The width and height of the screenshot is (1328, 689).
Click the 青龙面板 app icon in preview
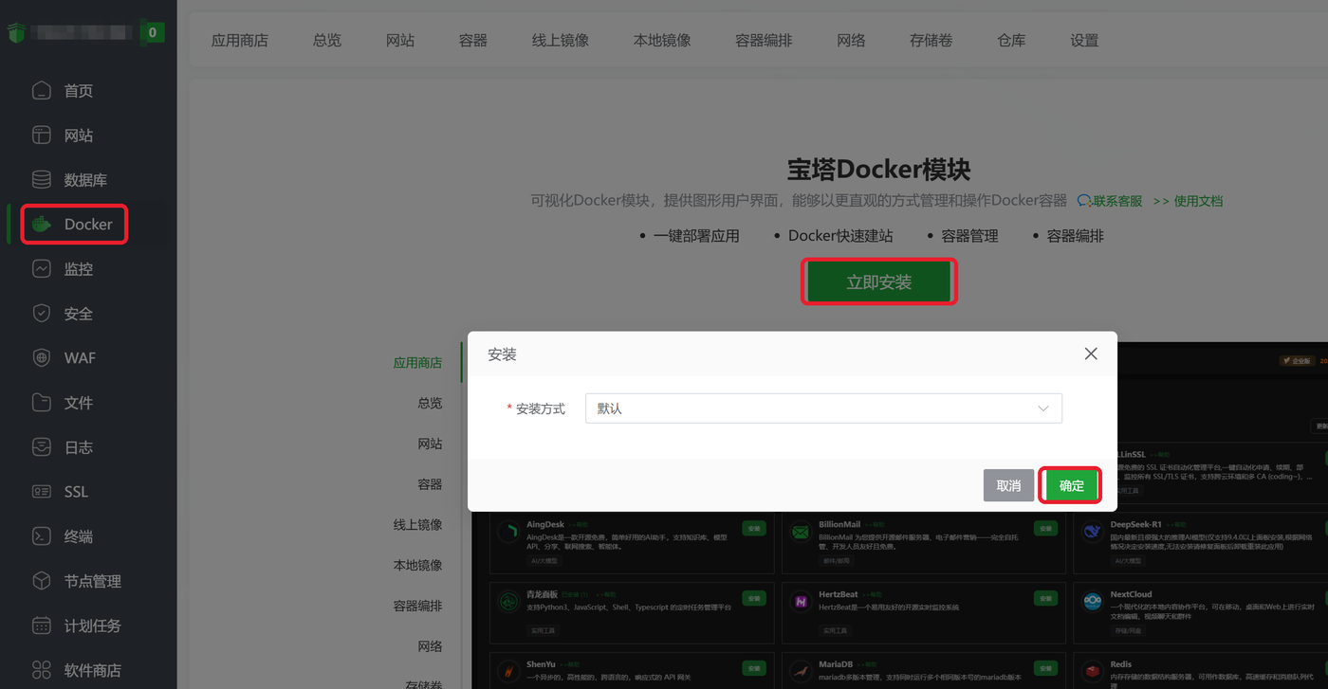[507, 603]
